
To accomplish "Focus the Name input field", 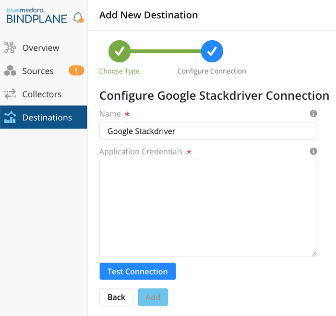I will click(x=208, y=131).
